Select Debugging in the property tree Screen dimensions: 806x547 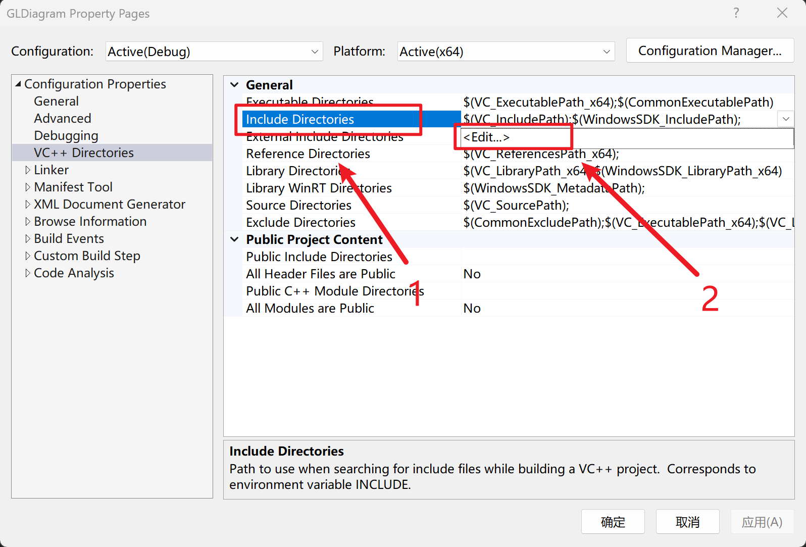pos(66,135)
